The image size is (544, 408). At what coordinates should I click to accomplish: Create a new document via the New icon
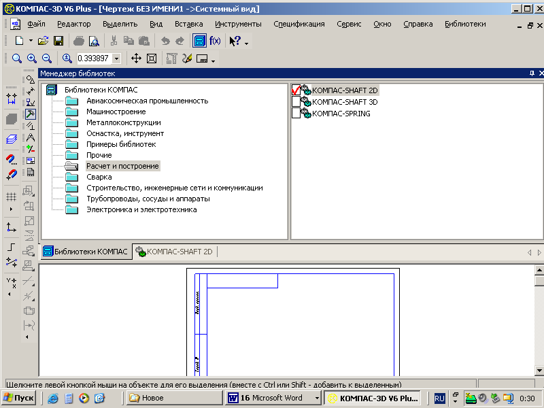(20, 41)
